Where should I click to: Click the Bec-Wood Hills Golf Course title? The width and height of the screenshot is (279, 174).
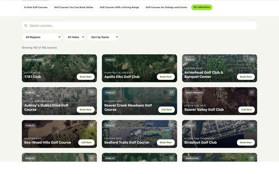(x=47, y=142)
